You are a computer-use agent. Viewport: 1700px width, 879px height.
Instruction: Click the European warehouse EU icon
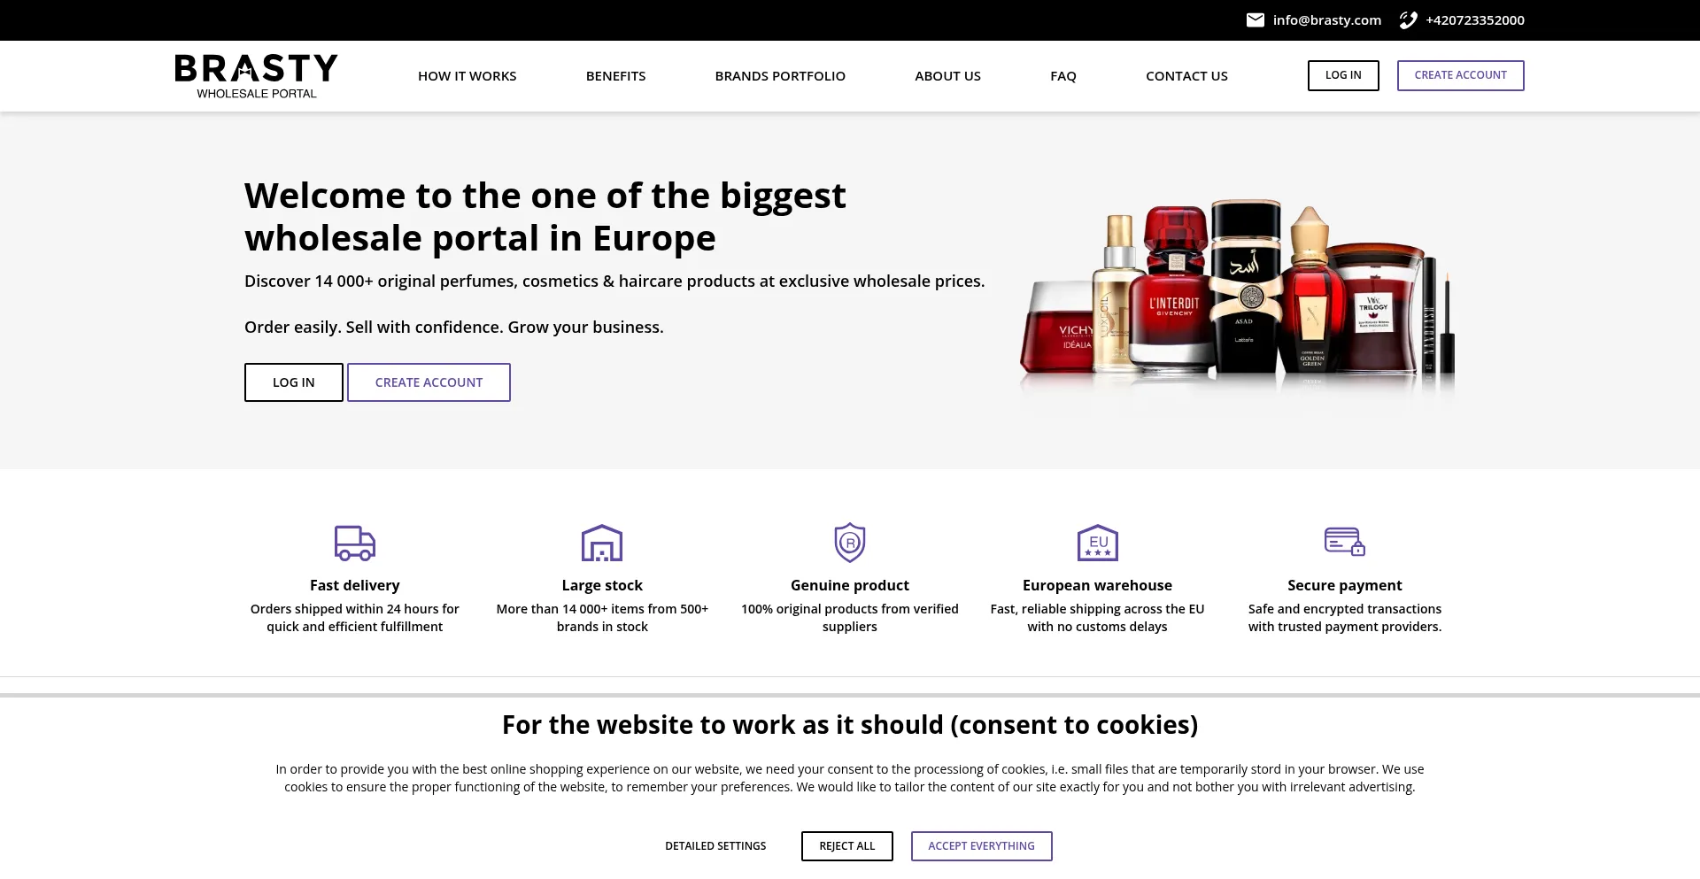[x=1098, y=543]
